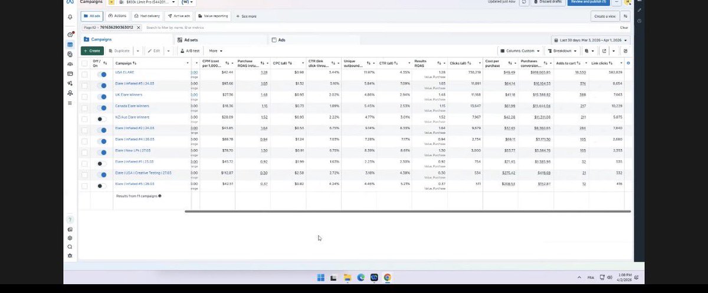Screen dimensions: 708x293
Task: Open the date range dropdown Last 30 days
Action: coord(591,39)
